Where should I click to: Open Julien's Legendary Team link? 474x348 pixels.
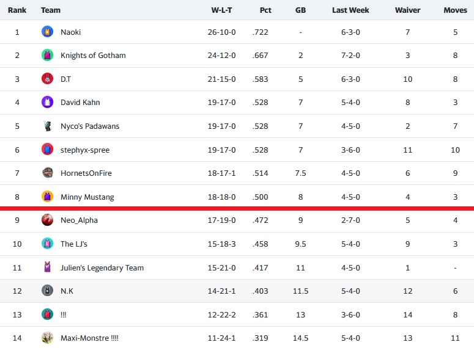[102, 268]
